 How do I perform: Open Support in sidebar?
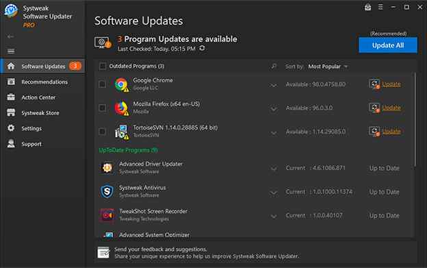[x=42, y=144]
